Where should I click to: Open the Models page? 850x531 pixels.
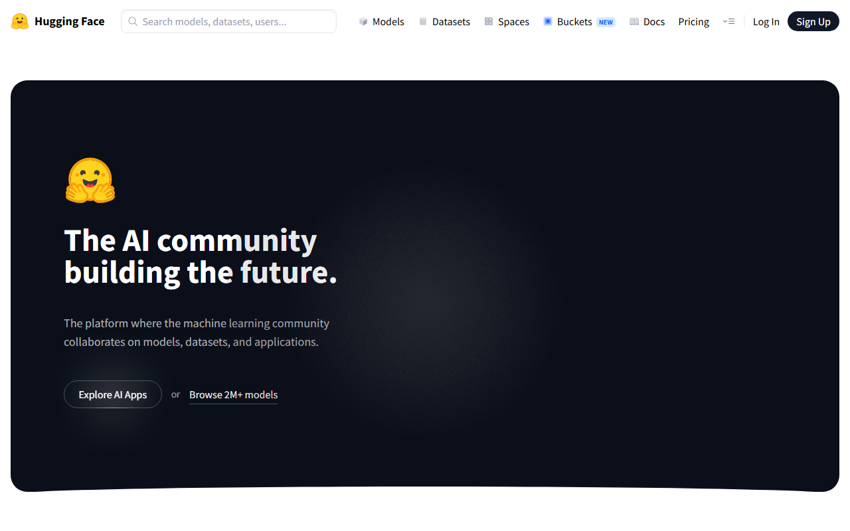(x=381, y=21)
